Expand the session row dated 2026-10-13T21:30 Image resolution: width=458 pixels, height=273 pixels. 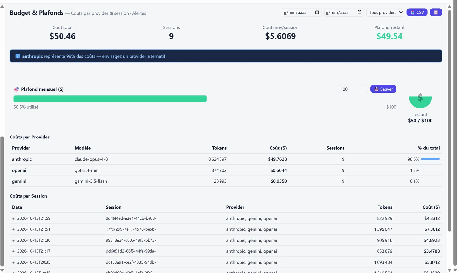coord(13,240)
